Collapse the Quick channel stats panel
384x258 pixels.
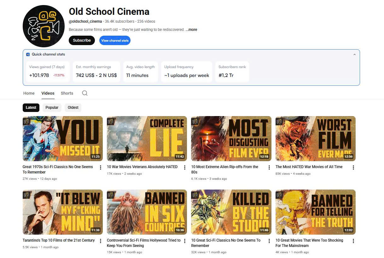354,55
